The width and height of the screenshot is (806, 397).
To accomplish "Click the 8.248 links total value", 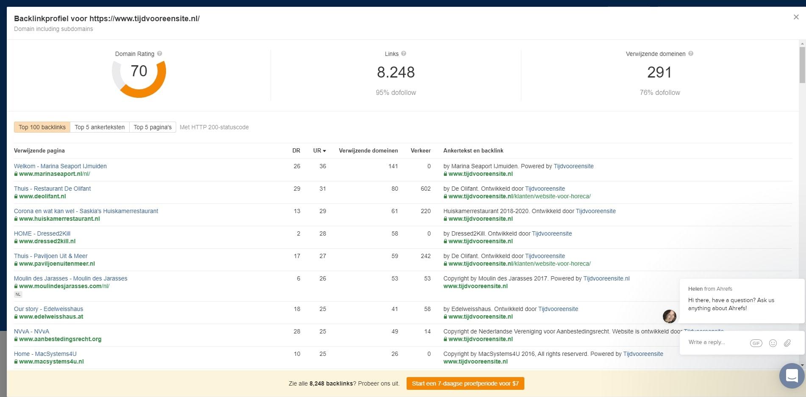I will point(396,72).
